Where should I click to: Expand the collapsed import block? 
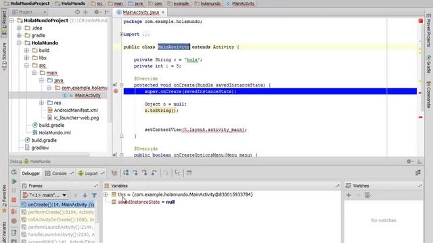click(122, 34)
